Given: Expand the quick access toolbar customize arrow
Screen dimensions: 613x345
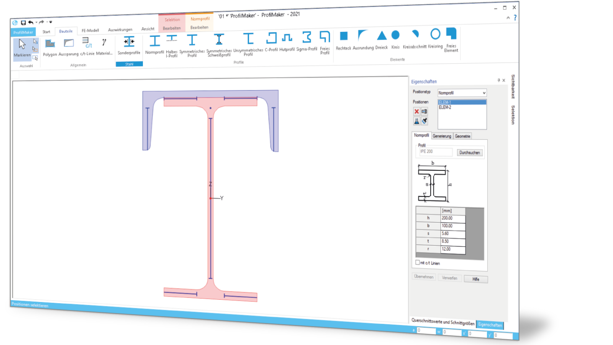Looking at the screenshot, I should (51, 22).
